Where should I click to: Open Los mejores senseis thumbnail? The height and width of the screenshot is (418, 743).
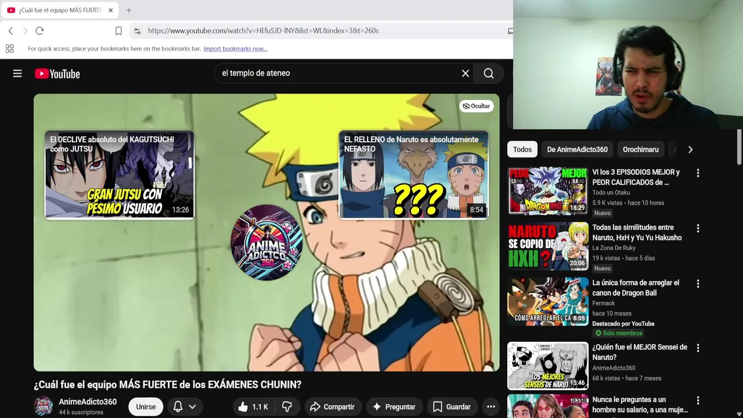pos(548,366)
